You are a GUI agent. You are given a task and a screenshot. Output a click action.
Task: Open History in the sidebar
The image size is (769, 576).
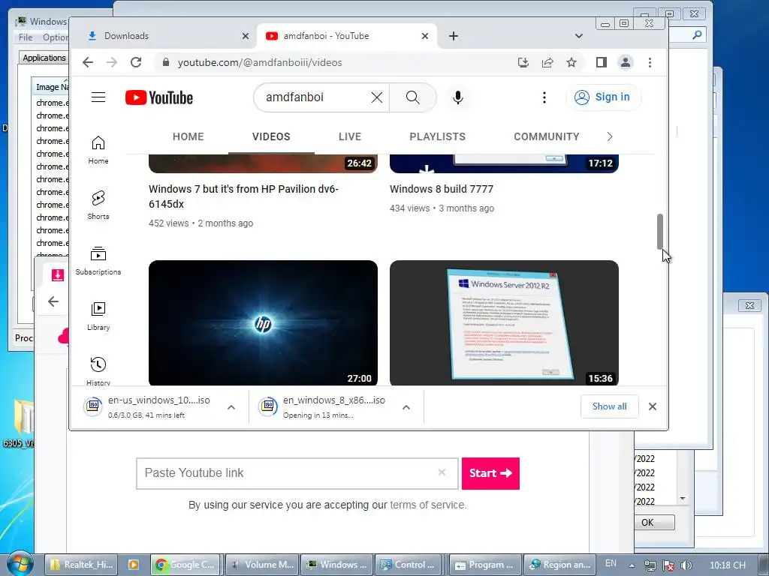point(98,370)
